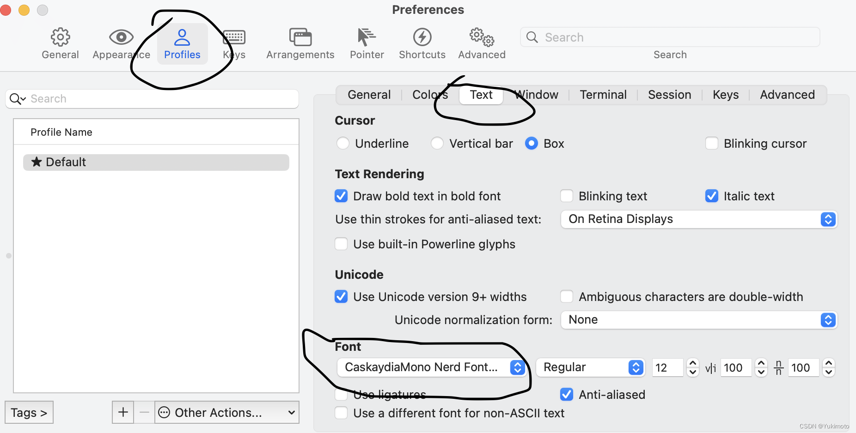
Task: Click magnifier icon in Preferences search field
Action: click(x=532, y=37)
